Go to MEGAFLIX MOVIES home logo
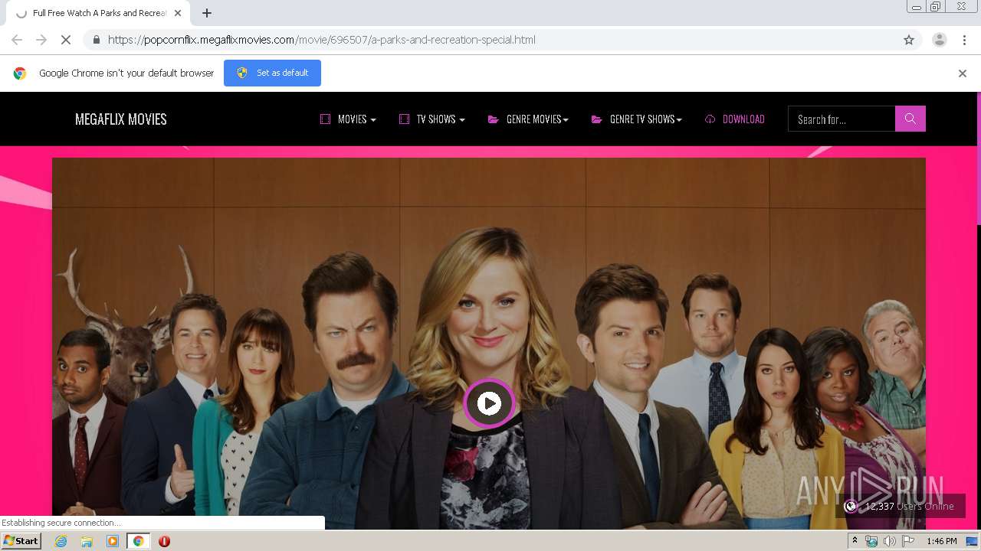 pos(121,119)
